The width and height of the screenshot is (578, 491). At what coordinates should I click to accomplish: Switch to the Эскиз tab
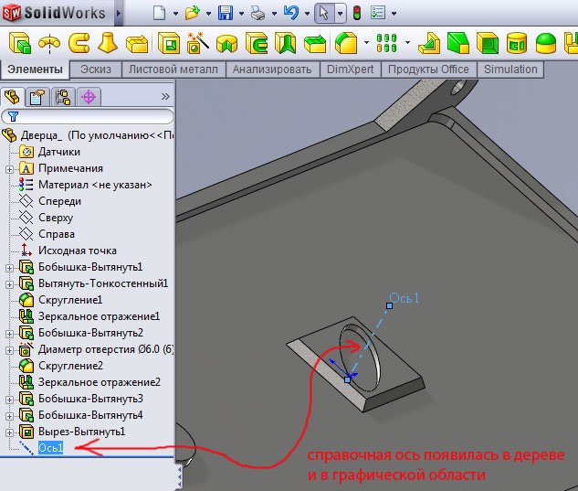[96, 69]
